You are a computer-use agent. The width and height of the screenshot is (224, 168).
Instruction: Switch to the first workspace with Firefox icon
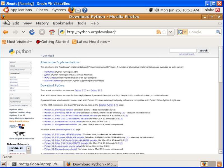(204, 164)
